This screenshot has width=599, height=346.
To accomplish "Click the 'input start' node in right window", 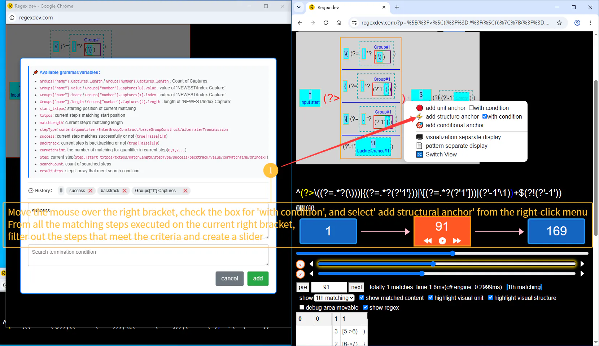I will point(310,98).
